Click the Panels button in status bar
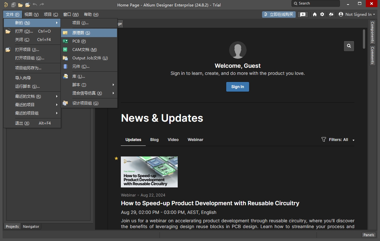The width and height of the screenshot is (380, 241). tap(369, 235)
